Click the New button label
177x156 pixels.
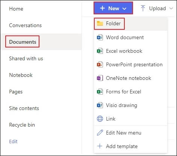(113, 8)
